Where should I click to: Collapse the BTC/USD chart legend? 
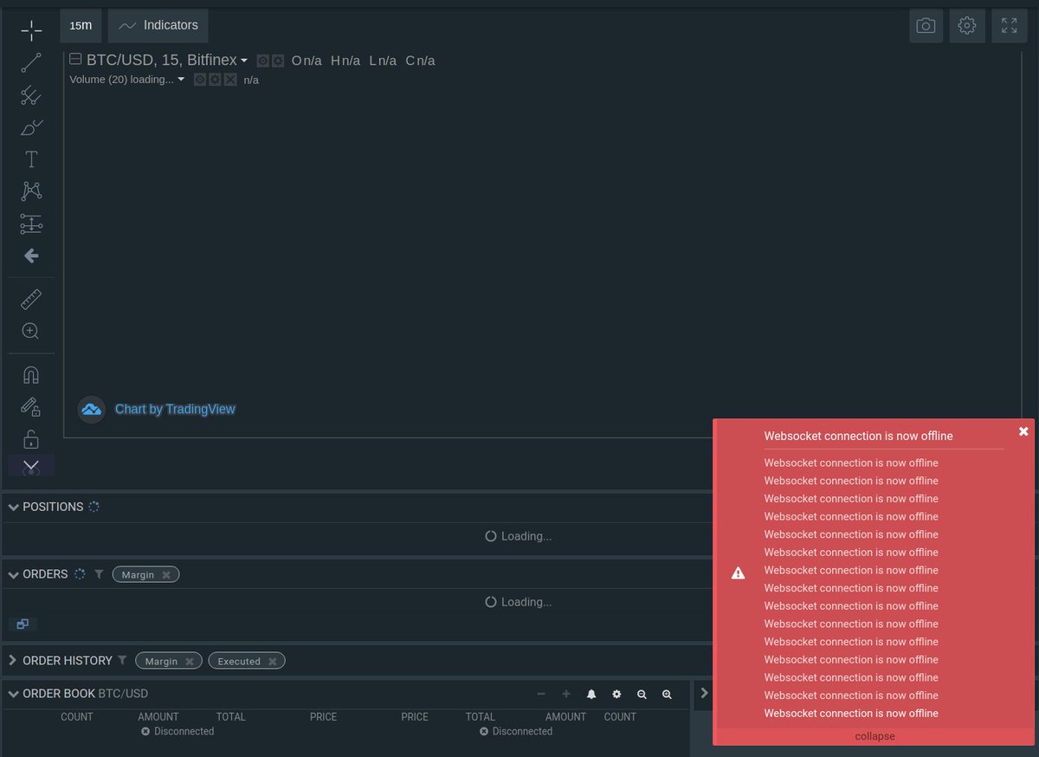click(x=75, y=60)
